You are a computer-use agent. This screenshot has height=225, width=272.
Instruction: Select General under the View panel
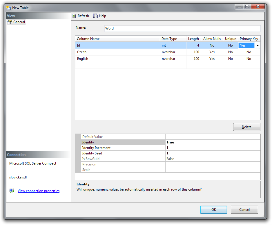pos(19,22)
